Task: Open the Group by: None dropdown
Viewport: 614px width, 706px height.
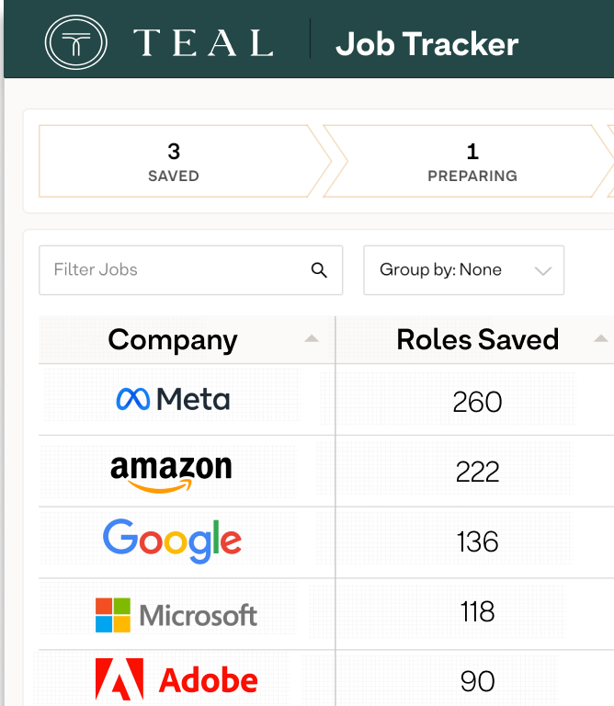Action: point(463,270)
